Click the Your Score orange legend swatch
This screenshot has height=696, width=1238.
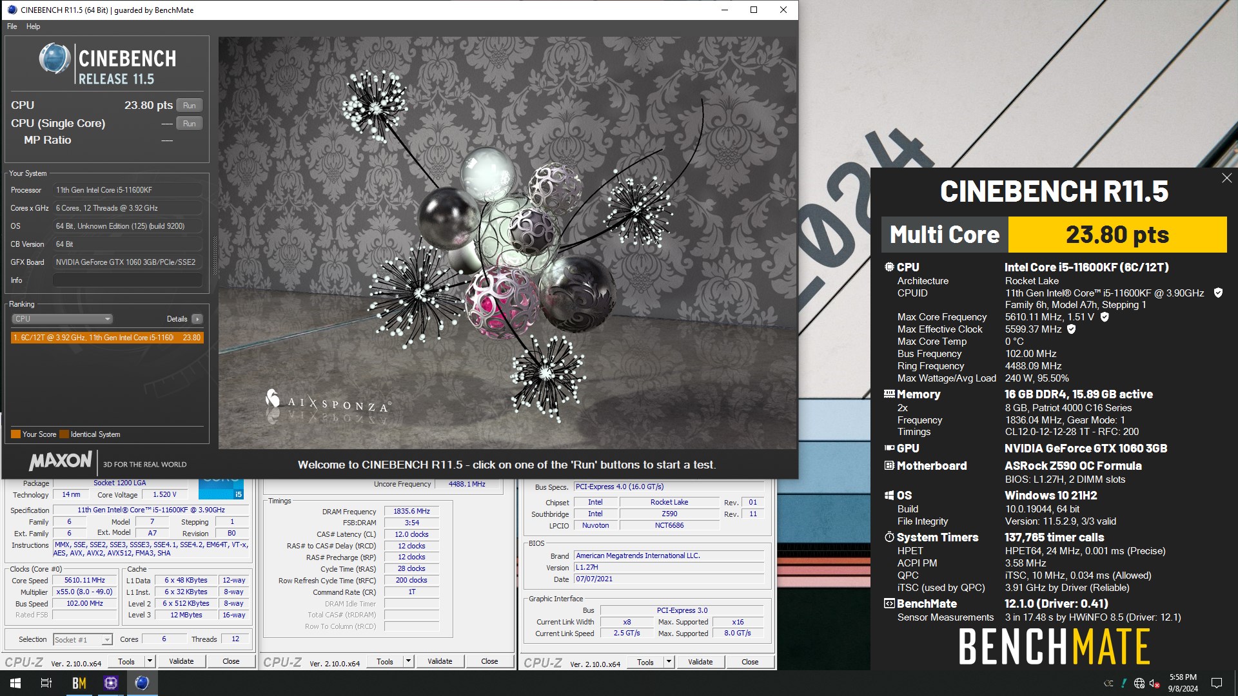pos(16,434)
